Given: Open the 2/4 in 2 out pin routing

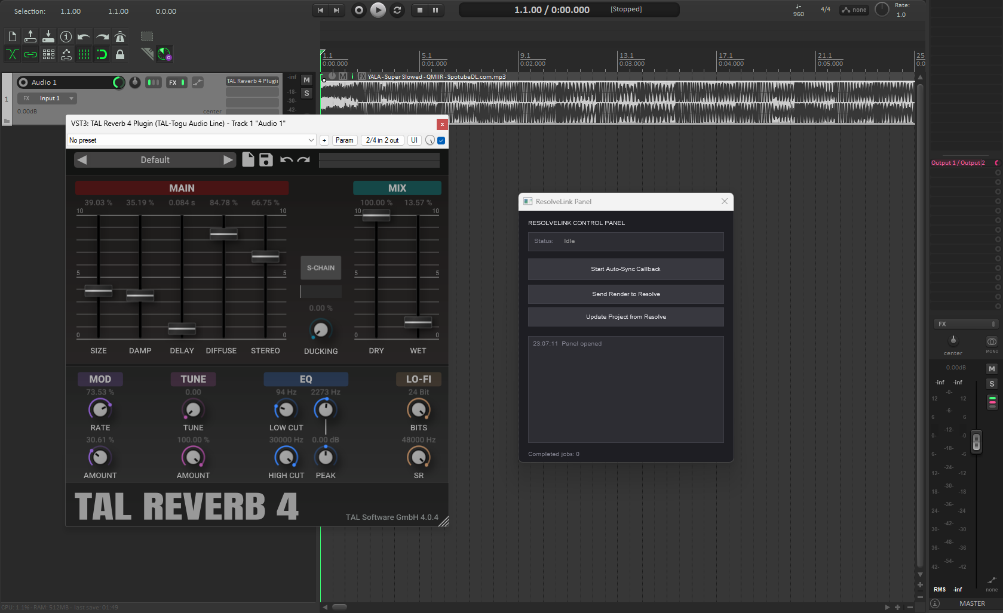Looking at the screenshot, I should click(x=382, y=140).
